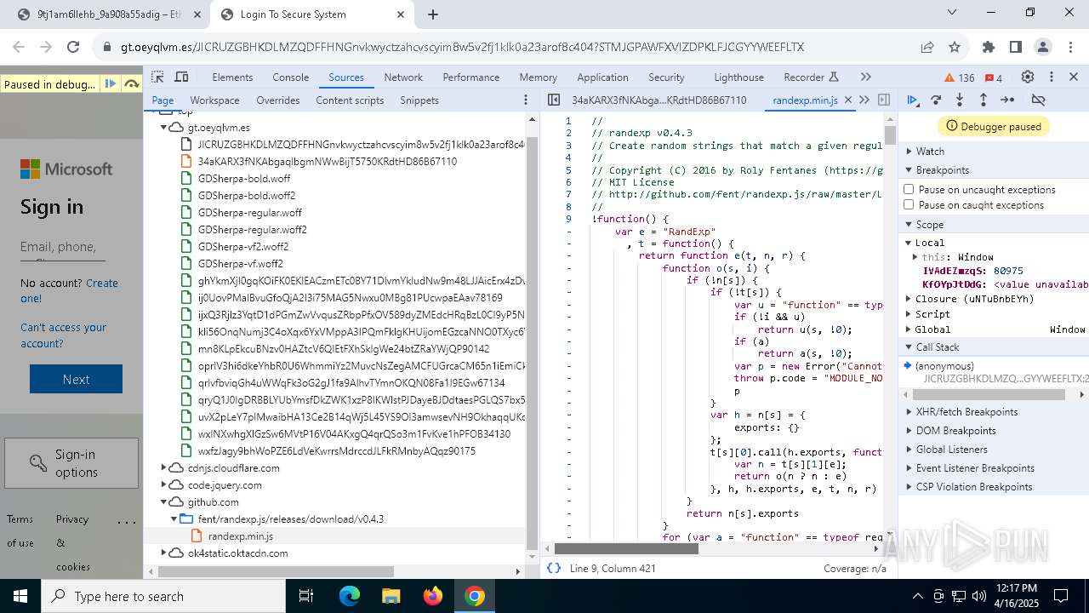Resume script execution in debugger sidebar
The height and width of the screenshot is (613, 1089).
(912, 100)
